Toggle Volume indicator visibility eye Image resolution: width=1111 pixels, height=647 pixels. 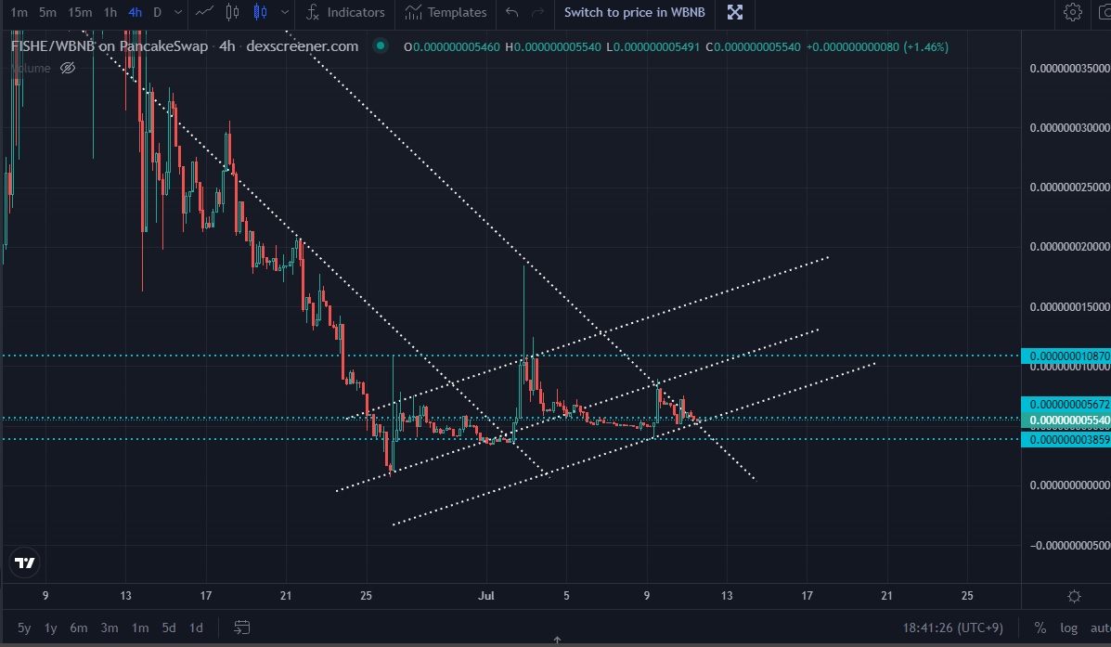[68, 68]
